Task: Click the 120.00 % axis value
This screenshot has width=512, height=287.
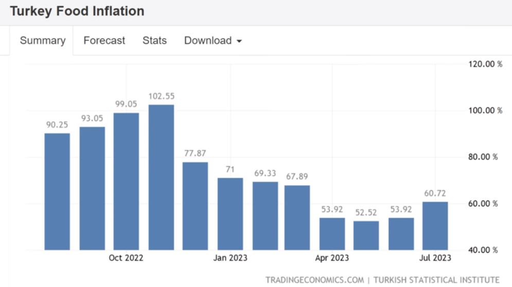Action: pos(485,64)
